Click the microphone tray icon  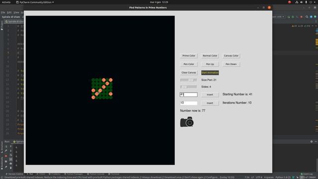coord(306,2)
